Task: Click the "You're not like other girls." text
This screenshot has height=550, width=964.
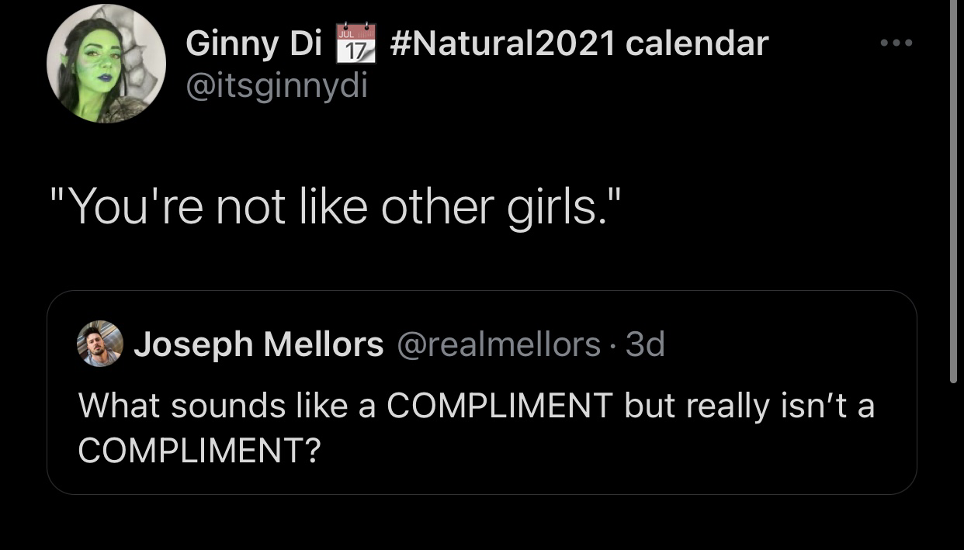Action: 336,207
